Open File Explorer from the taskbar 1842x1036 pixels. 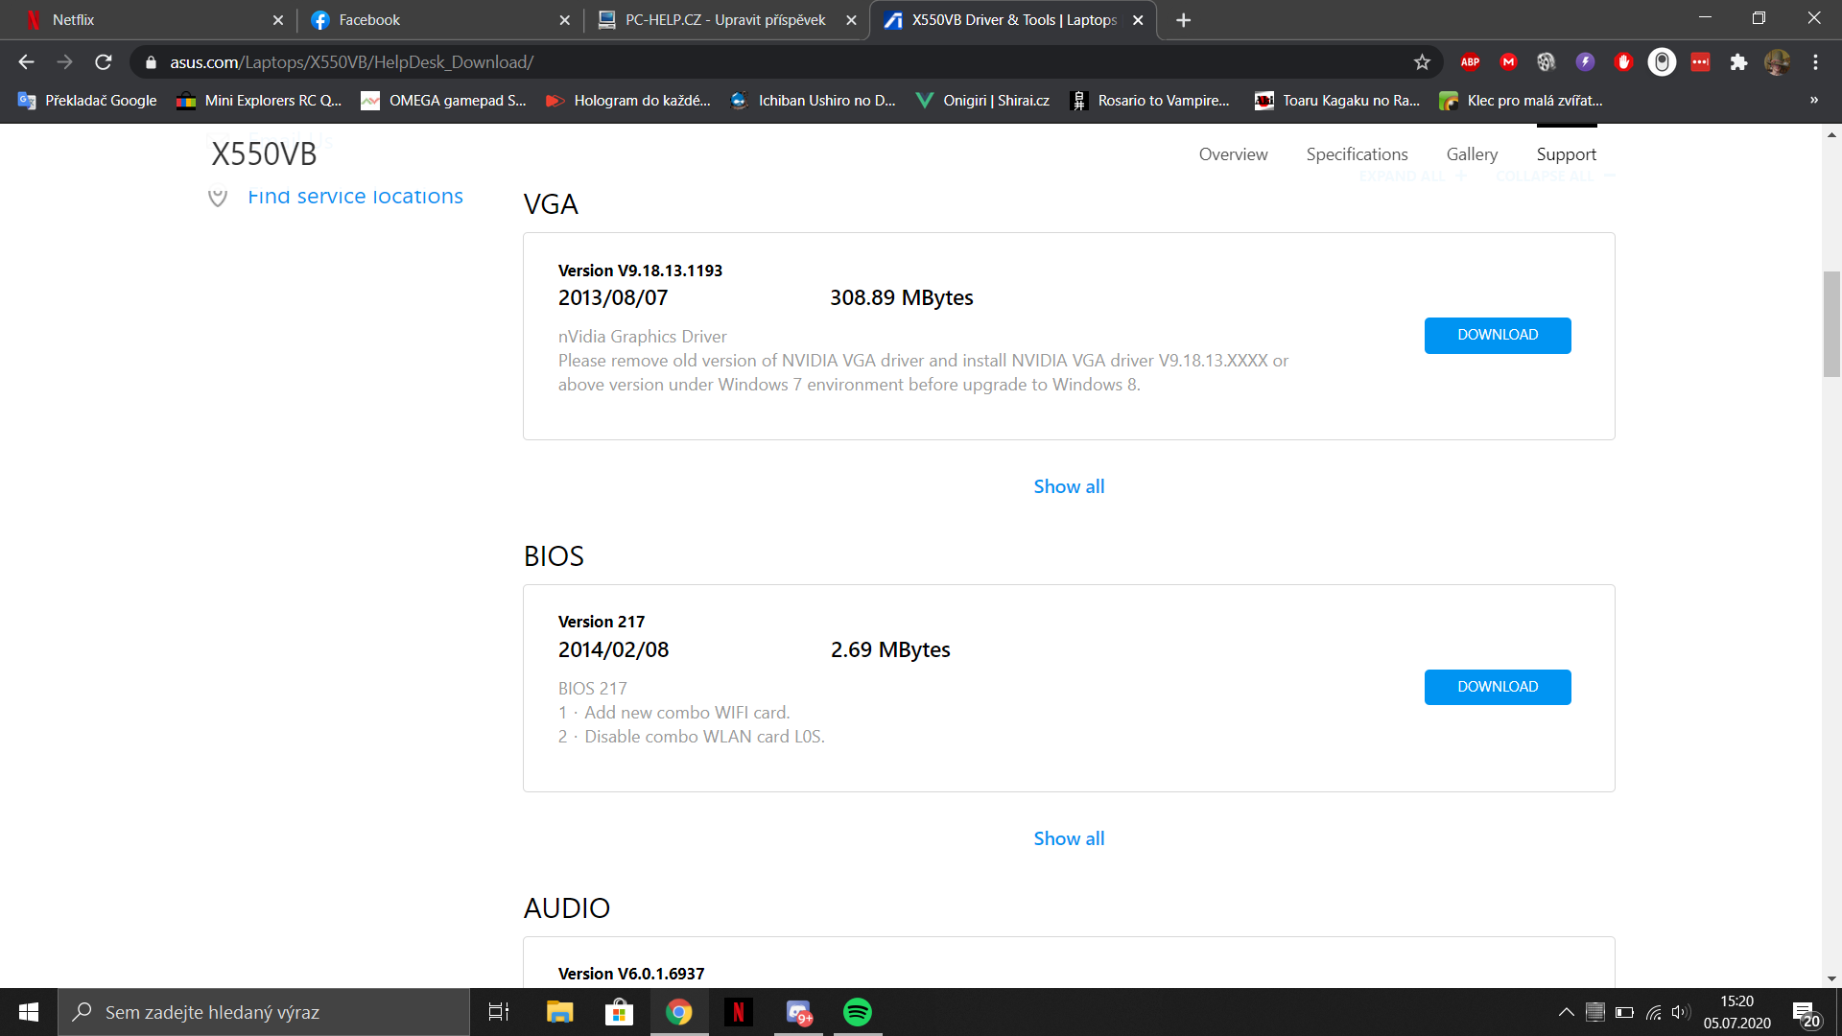559,1012
